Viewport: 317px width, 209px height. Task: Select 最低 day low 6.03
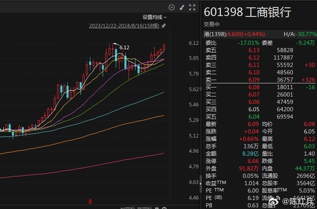point(310,146)
